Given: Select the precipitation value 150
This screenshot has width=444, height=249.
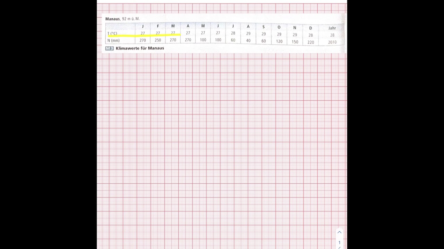Looking at the screenshot, I should (x=295, y=42).
